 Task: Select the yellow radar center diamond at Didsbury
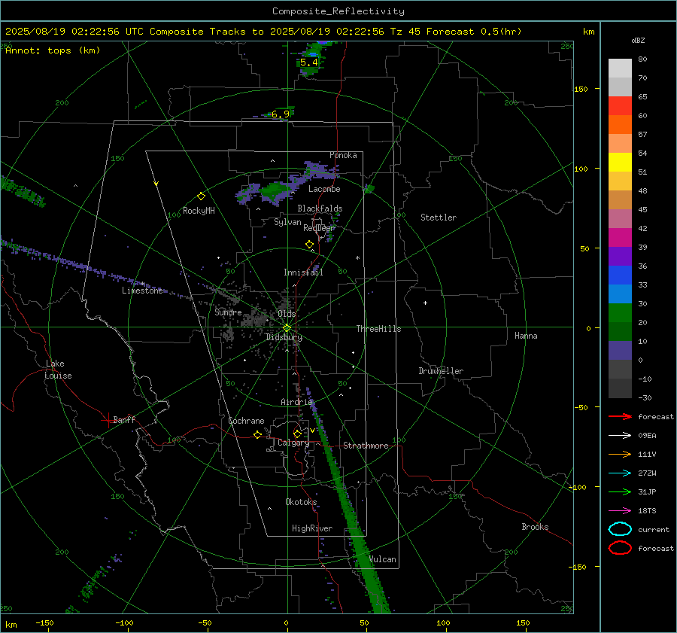[287, 328]
